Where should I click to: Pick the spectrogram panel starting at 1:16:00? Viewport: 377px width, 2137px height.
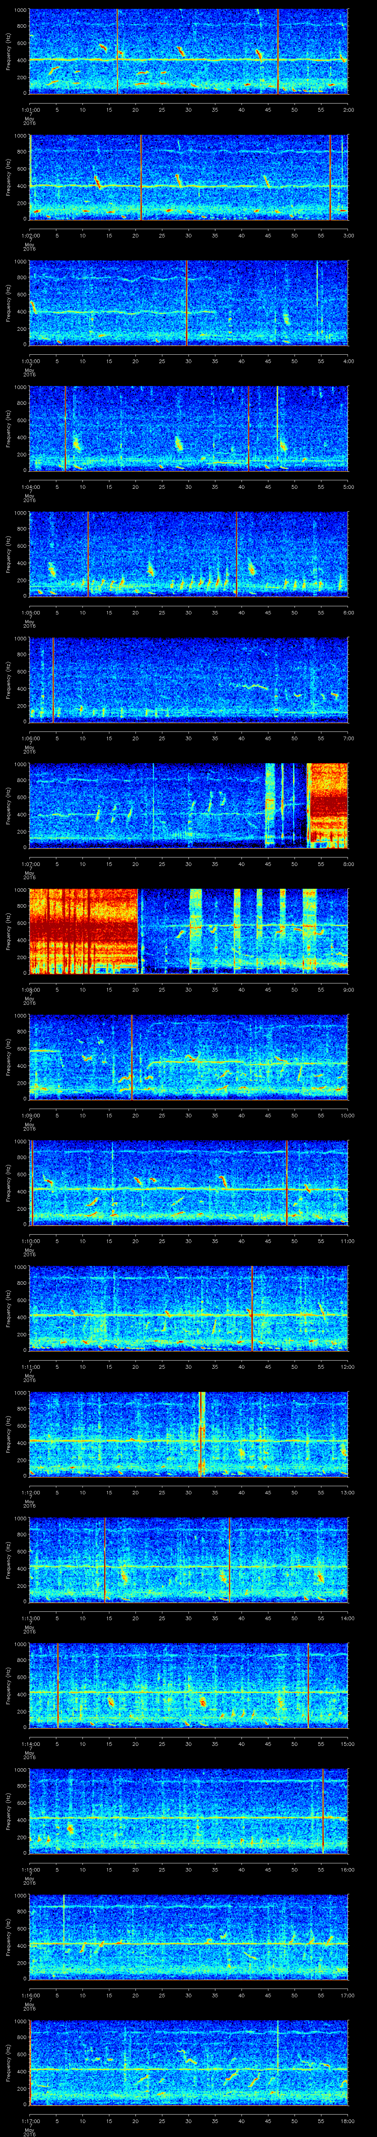[x=189, y=1936]
